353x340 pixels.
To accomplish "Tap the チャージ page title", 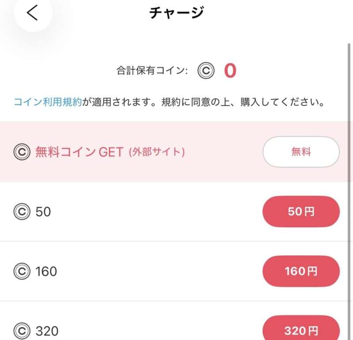I will 176,13.
